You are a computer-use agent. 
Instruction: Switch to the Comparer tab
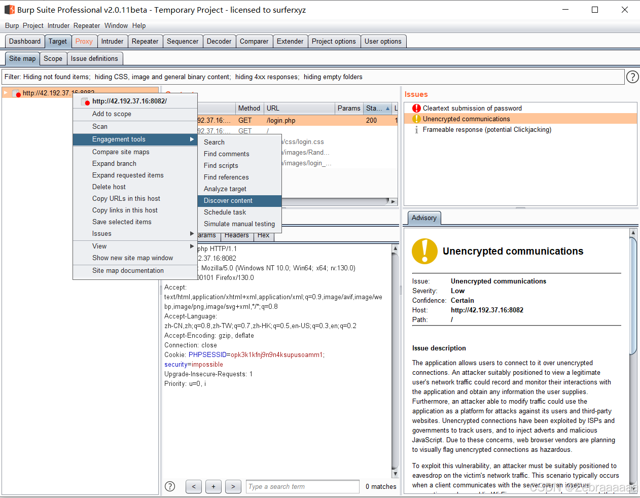coord(254,42)
